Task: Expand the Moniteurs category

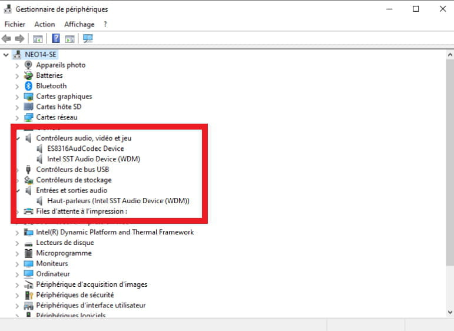Action: coord(17,264)
